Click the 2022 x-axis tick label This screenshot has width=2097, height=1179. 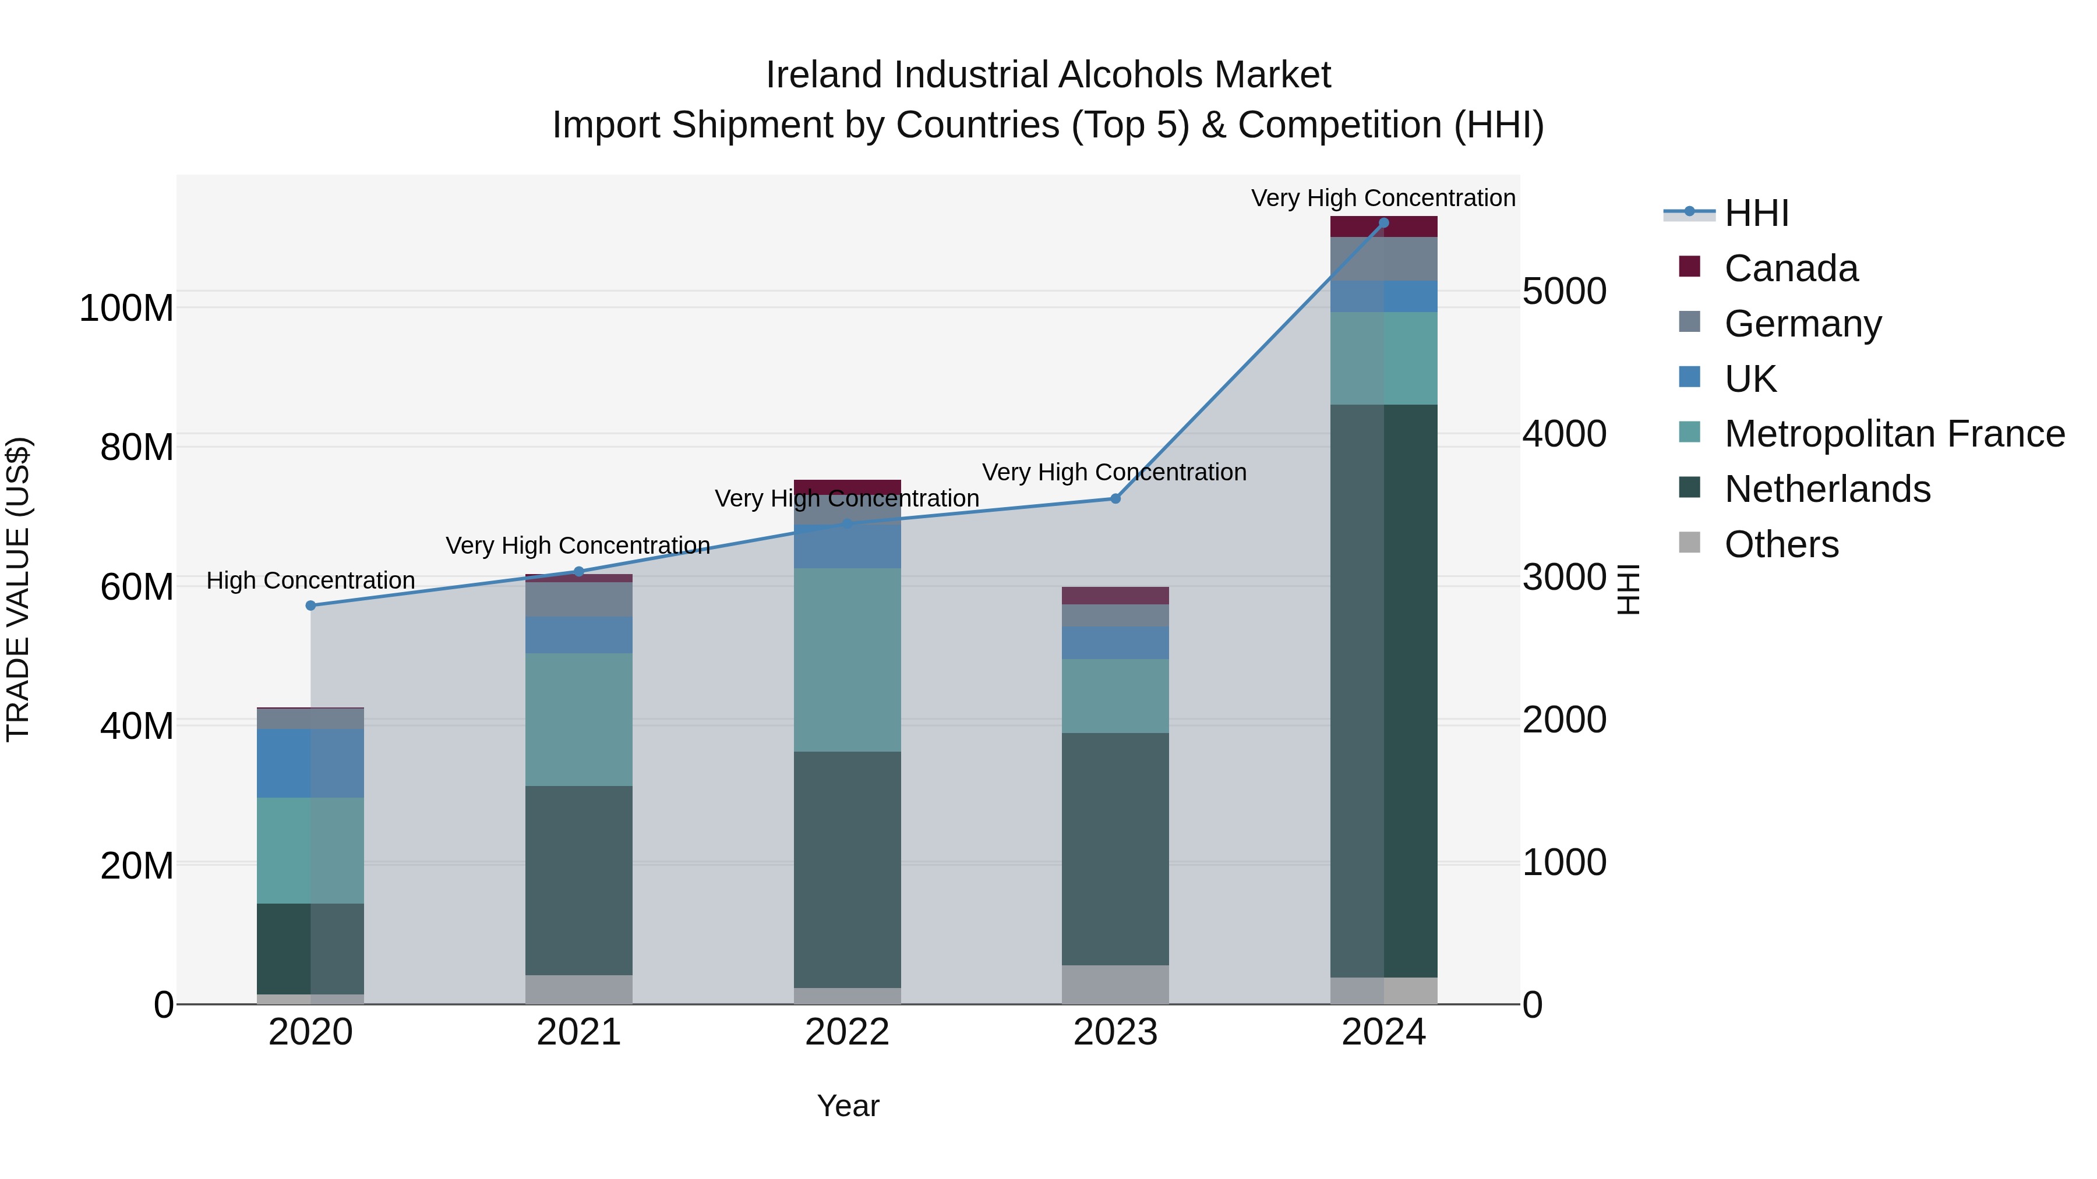tap(846, 1032)
